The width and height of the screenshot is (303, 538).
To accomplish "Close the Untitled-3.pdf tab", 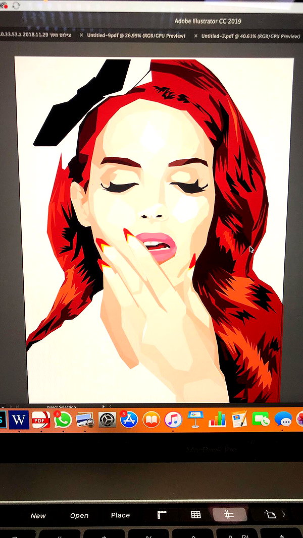I will coord(196,36).
